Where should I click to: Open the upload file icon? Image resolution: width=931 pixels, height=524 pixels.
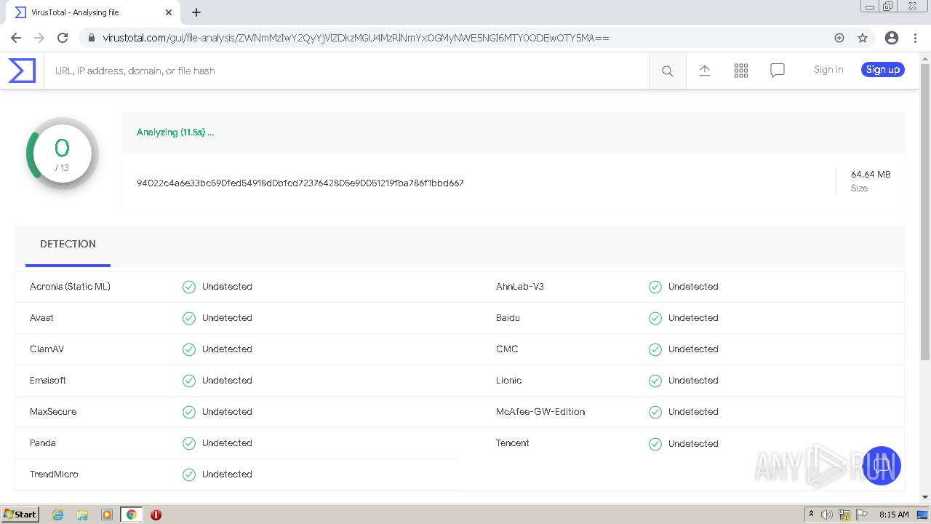coord(705,71)
